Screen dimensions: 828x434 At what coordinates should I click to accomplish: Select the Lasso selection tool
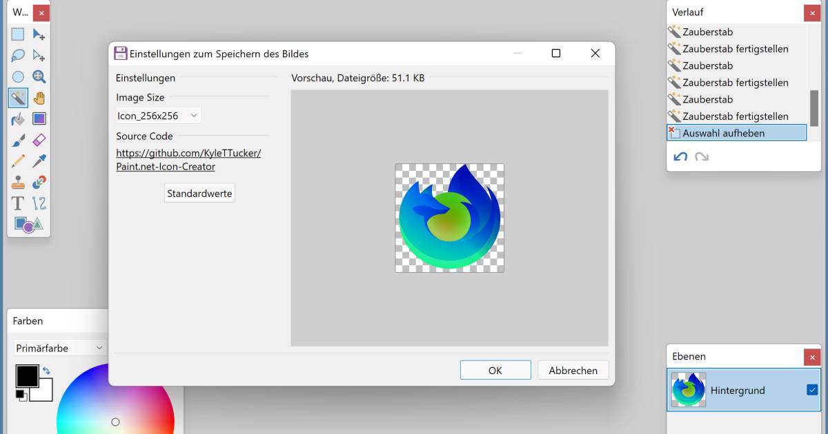pyautogui.click(x=18, y=54)
